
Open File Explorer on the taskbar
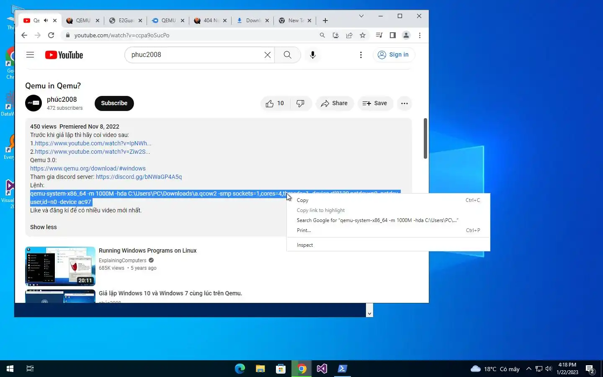(260, 369)
